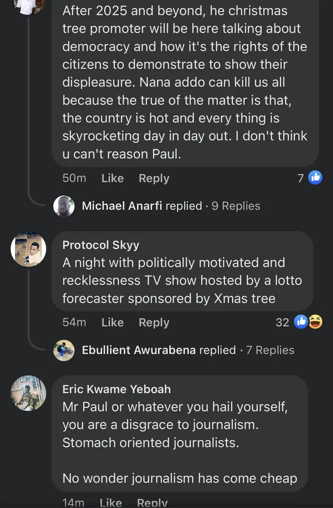Open Protocol Skyy's profile name link
The width and height of the screenshot is (333, 508).
pyautogui.click(x=101, y=245)
